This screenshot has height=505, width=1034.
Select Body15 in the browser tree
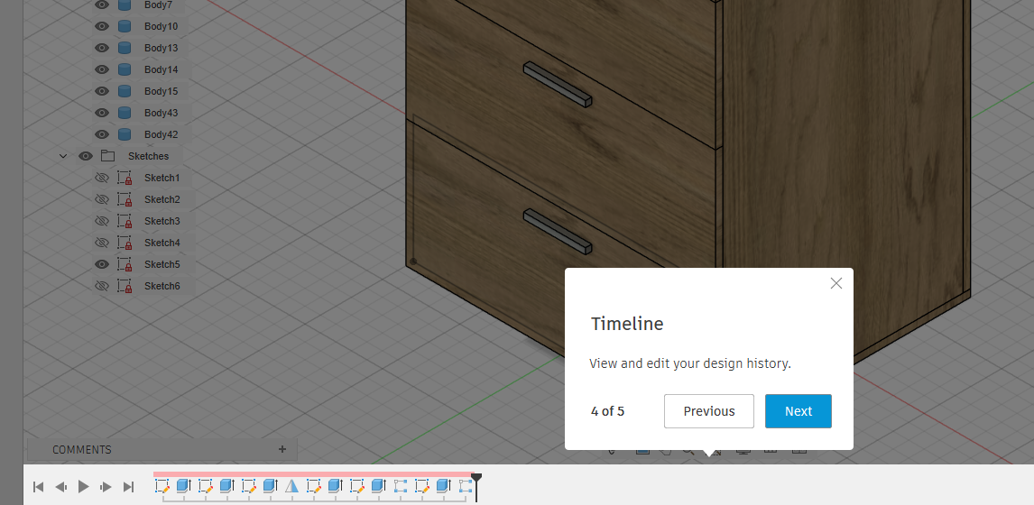coord(161,91)
